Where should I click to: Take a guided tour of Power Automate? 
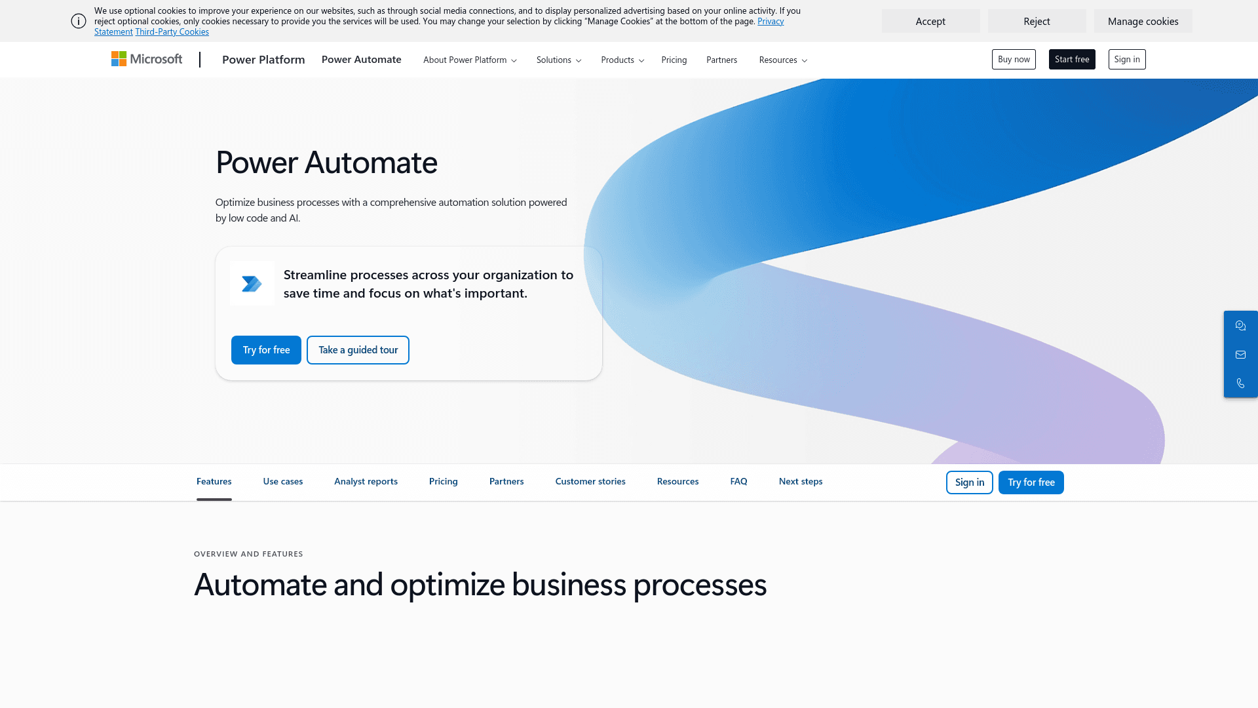(358, 349)
